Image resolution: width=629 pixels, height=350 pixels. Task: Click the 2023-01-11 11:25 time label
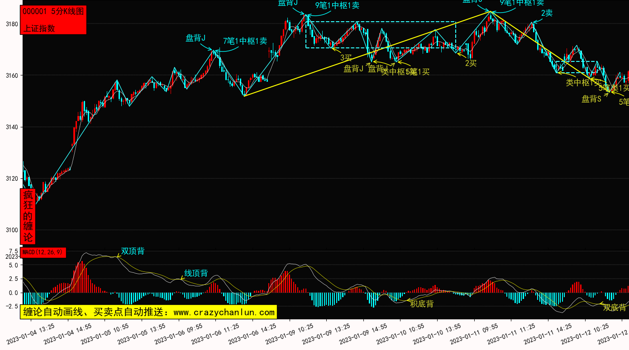click(511, 333)
